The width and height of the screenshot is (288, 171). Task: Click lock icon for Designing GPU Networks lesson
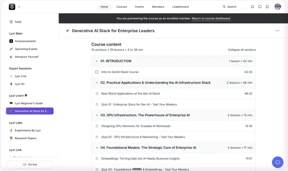click(x=97, y=126)
